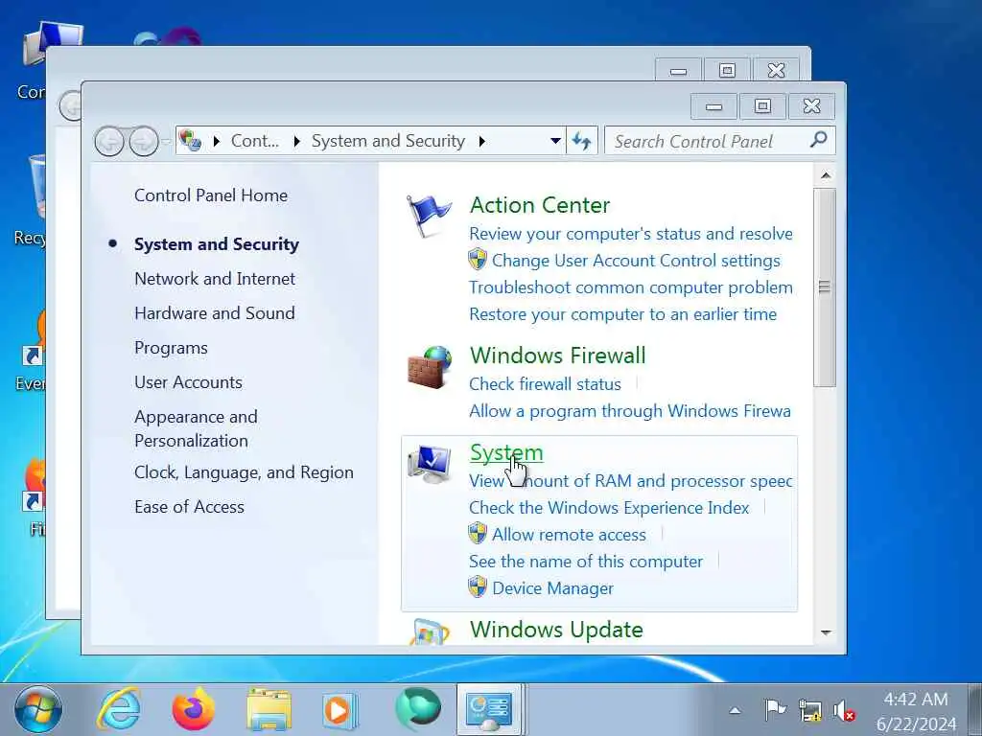Viewport: 982px width, 736px height.
Task: Open the Windows Firewall brick wall icon
Action: [430, 367]
